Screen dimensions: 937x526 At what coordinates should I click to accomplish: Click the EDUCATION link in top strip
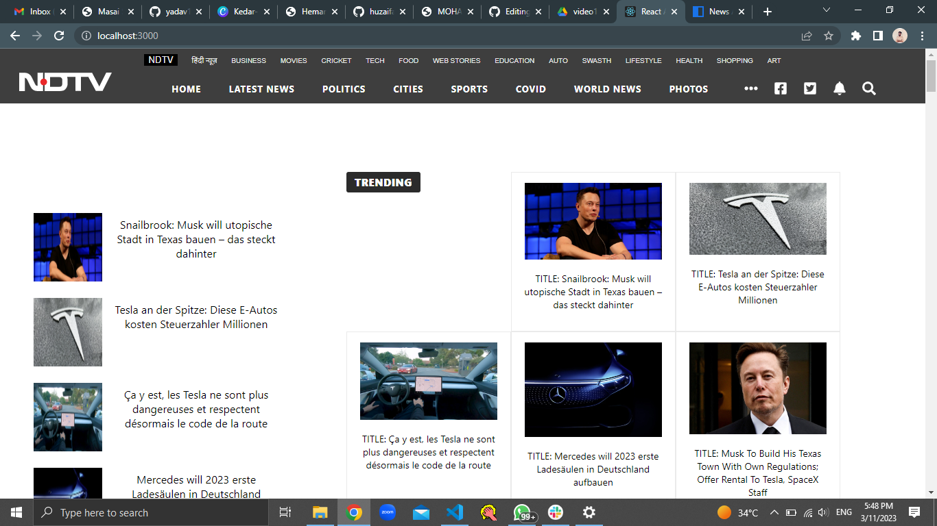(514, 60)
